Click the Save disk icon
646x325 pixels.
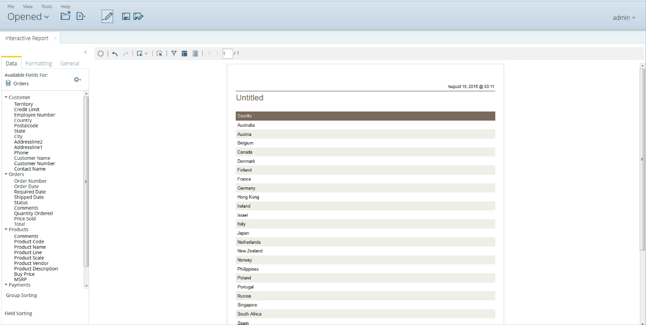pos(126,17)
